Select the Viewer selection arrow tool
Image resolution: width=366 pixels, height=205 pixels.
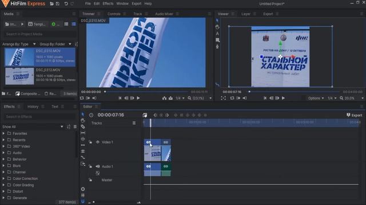coord(217,20)
